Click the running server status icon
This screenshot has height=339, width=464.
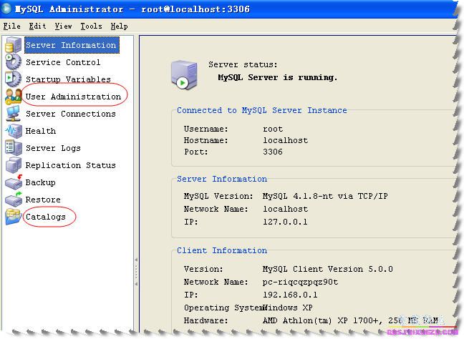point(184,75)
